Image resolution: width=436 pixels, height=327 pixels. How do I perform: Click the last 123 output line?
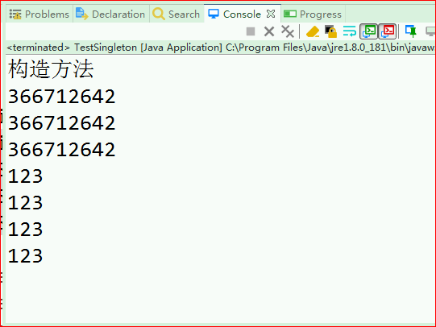click(x=25, y=255)
